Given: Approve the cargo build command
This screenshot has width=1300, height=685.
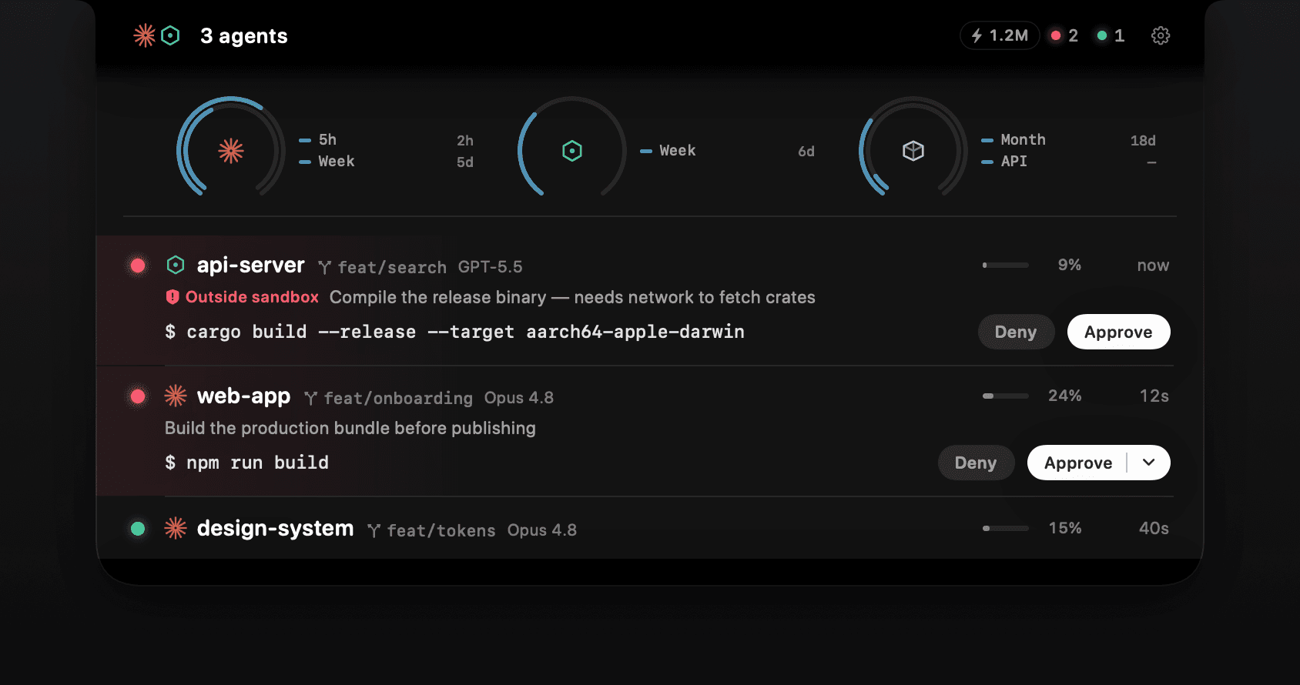Looking at the screenshot, I should pos(1118,332).
